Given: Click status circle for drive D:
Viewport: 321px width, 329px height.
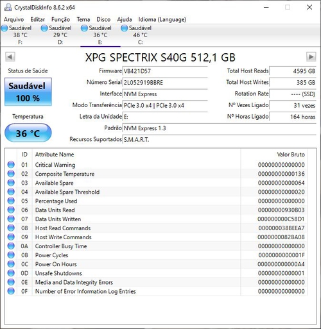Looking at the screenshot, I should click(44, 28).
